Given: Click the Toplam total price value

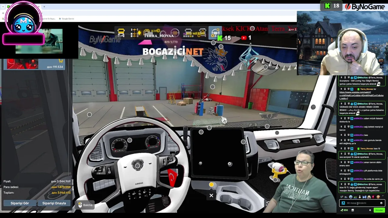Looking at the screenshot, I should click(61, 193).
